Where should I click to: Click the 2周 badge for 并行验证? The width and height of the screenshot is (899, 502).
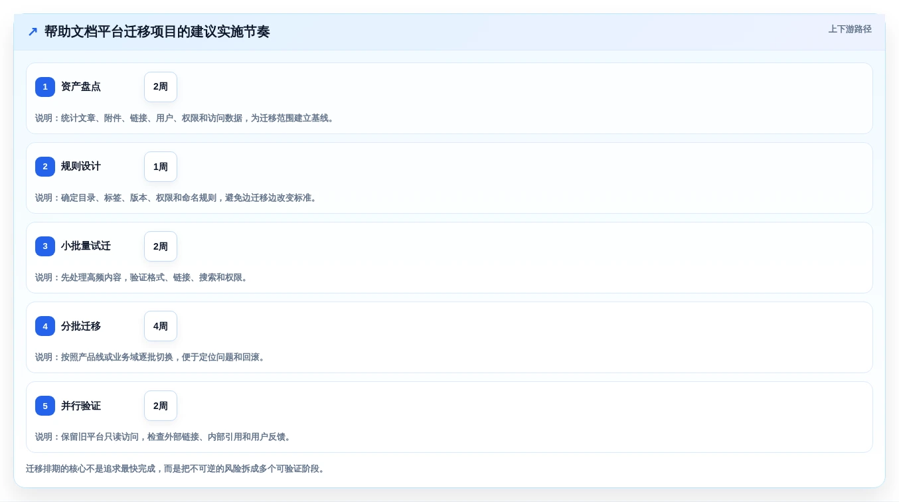coord(161,406)
